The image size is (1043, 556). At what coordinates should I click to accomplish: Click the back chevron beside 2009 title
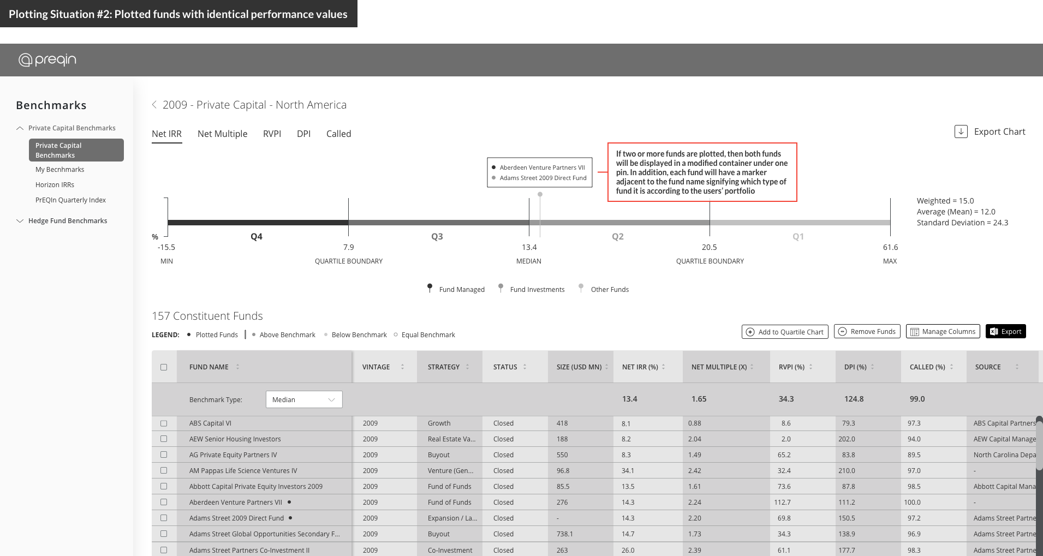tap(154, 104)
